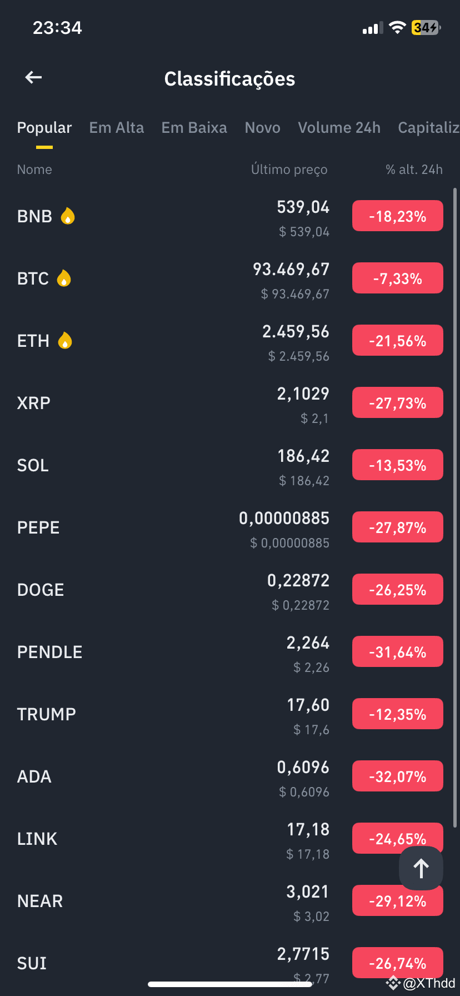The width and height of the screenshot is (460, 996).
Task: Sort by the Último preço column header
Action: click(289, 170)
